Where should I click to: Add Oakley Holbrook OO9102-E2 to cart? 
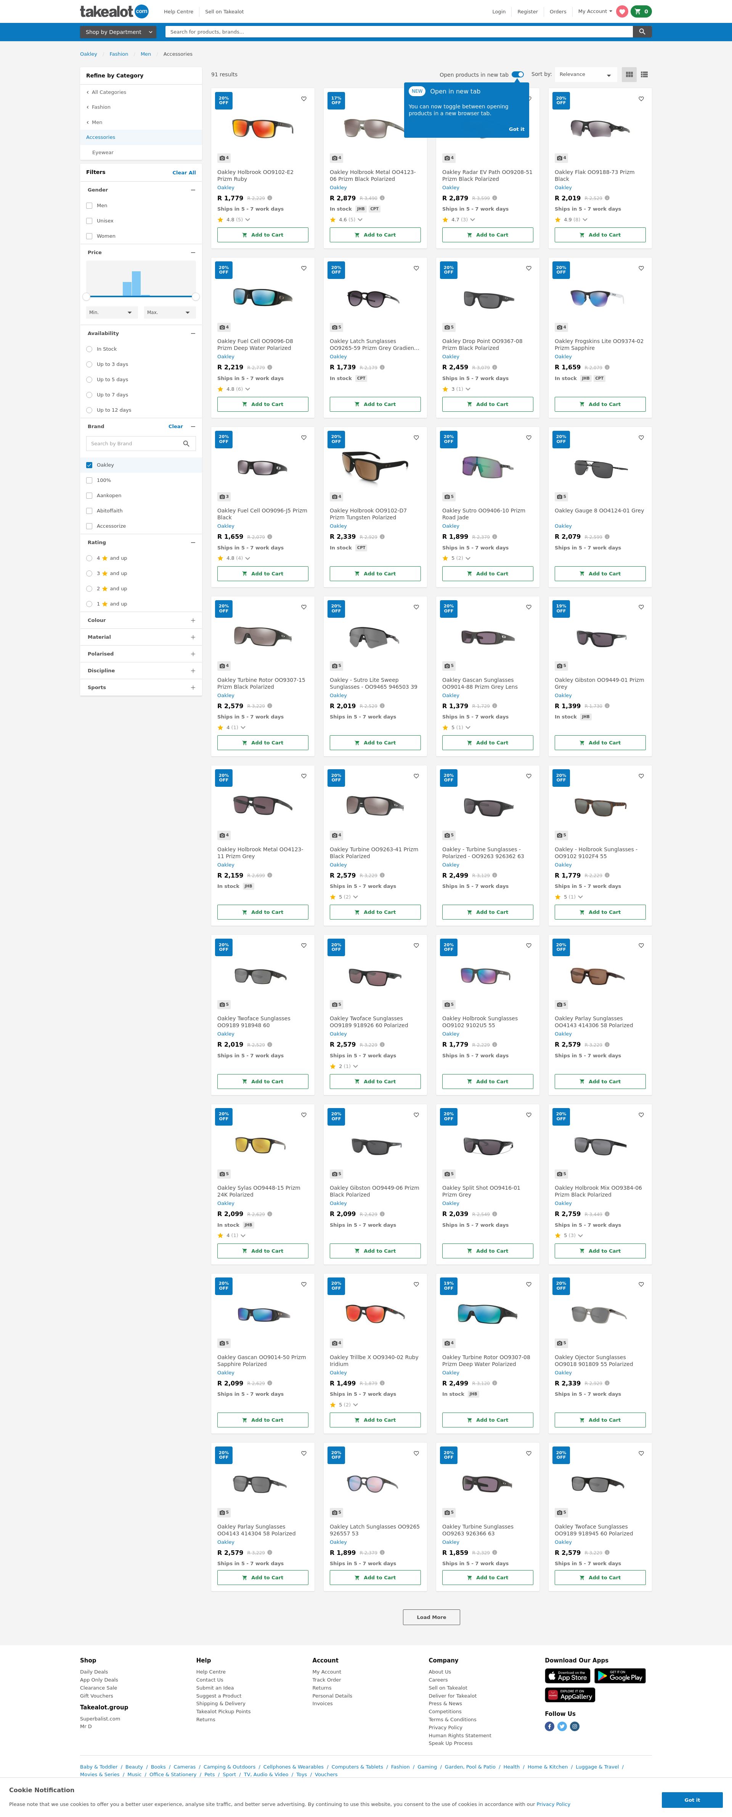(262, 235)
